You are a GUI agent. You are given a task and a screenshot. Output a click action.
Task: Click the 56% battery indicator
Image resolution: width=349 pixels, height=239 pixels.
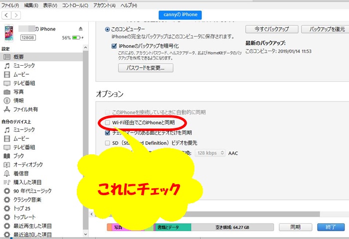73,38
